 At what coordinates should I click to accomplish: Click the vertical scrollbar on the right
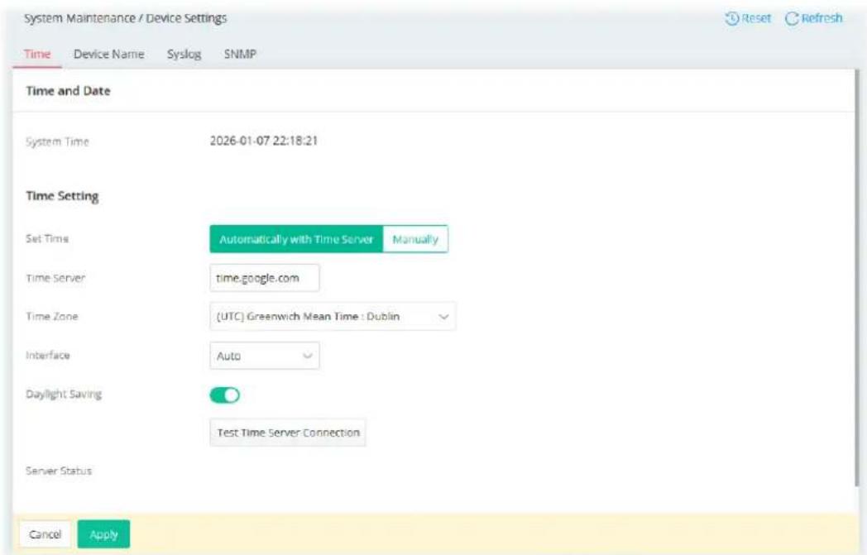pos(858,276)
